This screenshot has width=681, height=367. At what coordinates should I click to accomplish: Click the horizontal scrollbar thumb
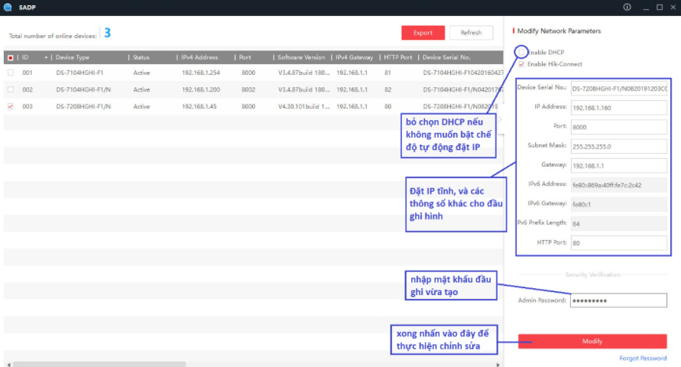[x=99, y=365]
